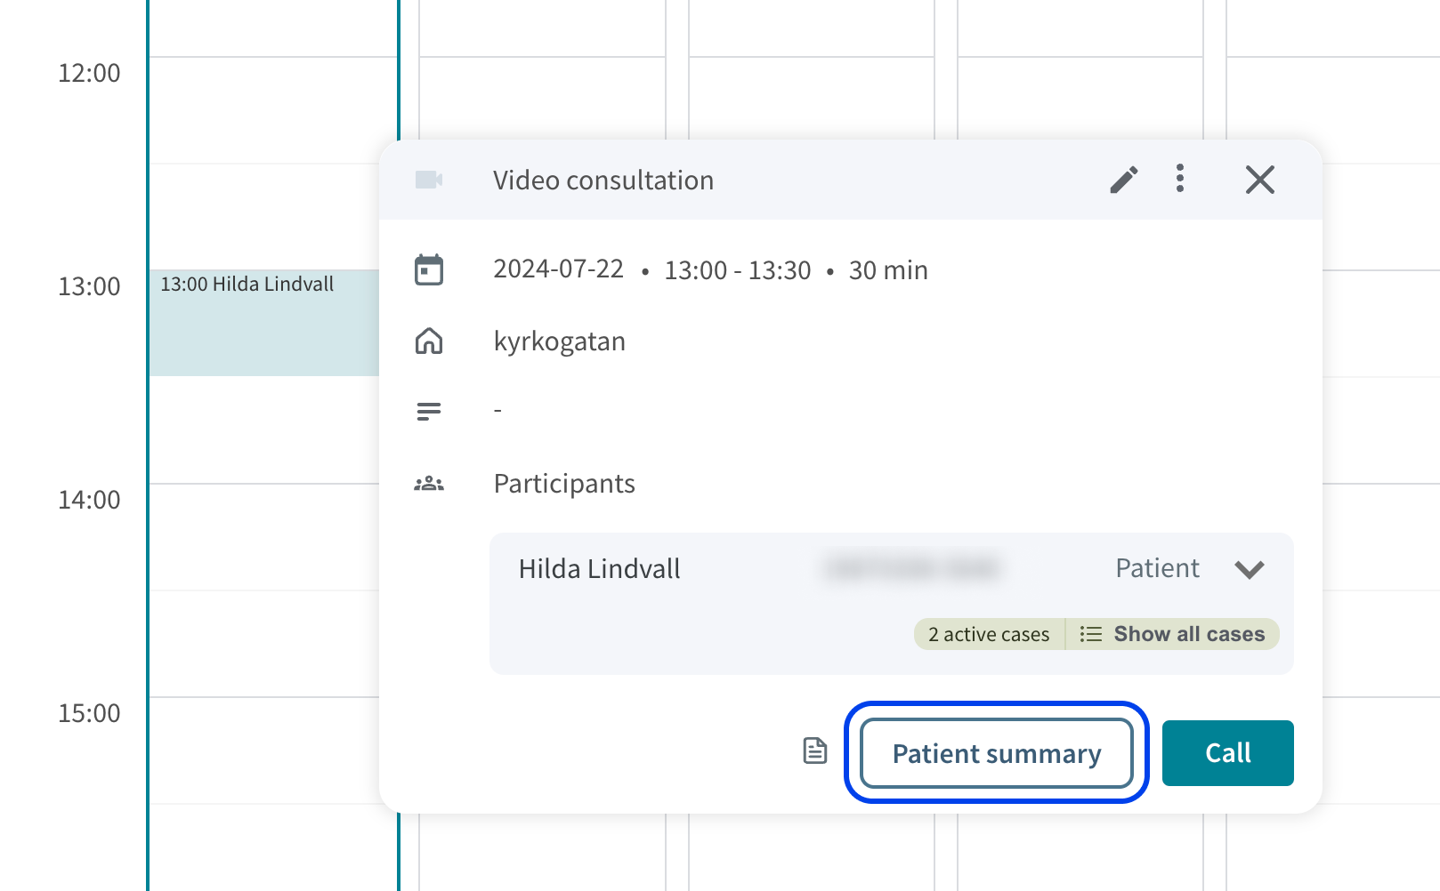The image size is (1440, 891).
Task: Show all cases for Hilda Lindvall
Action: click(x=1173, y=634)
